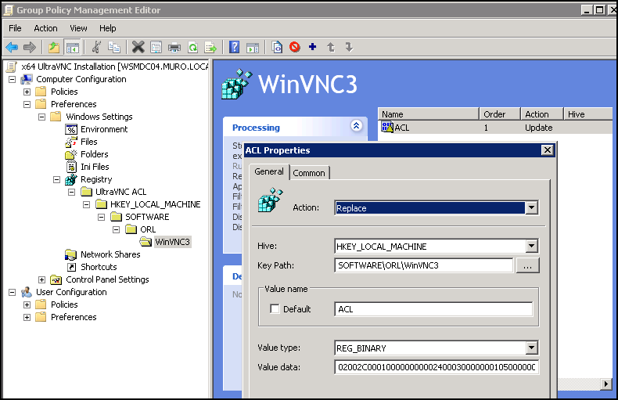Open the Action menu
This screenshot has height=400, width=618.
pos(45,28)
